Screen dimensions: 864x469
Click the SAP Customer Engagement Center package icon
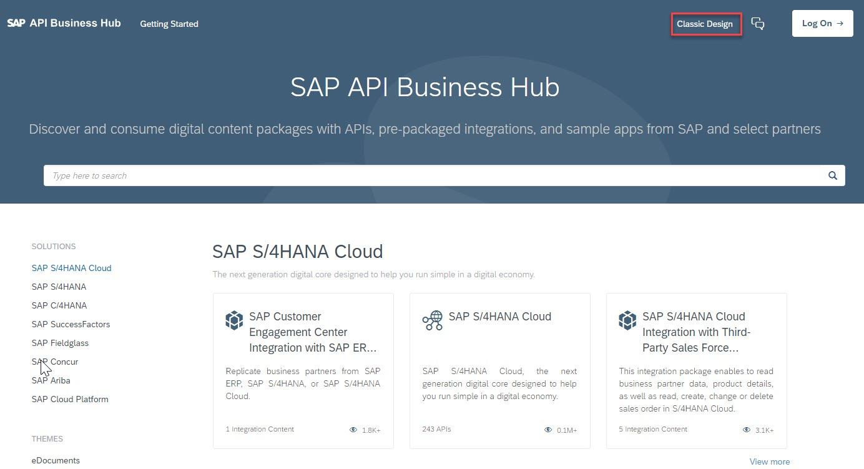[234, 320]
